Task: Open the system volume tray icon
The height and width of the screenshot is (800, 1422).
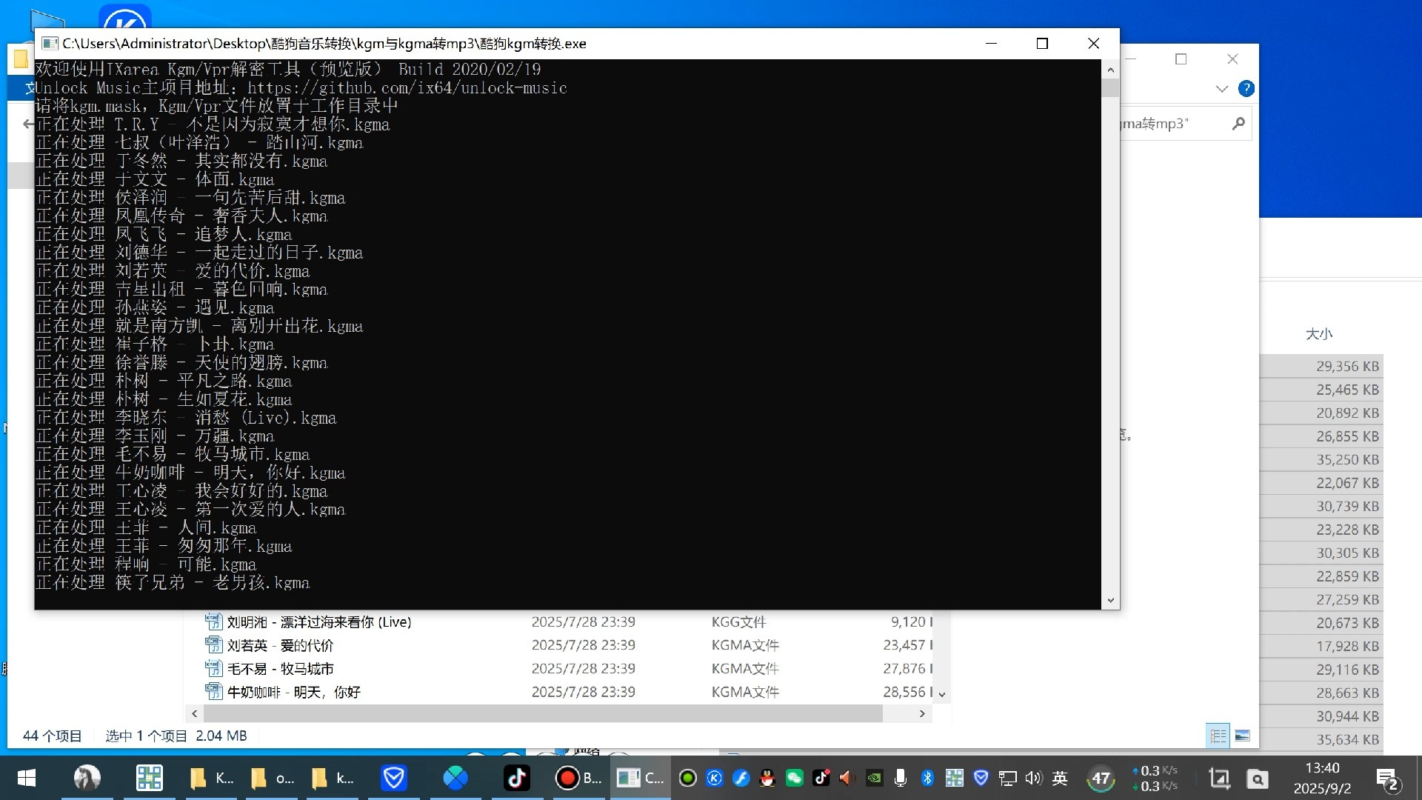Action: click(1034, 778)
